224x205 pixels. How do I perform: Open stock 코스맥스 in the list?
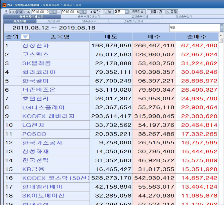tap(35, 54)
